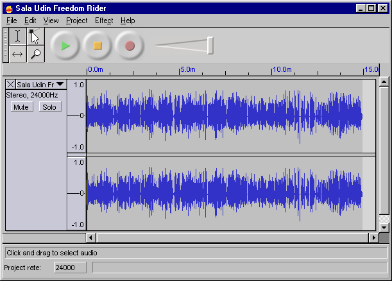The image size is (392, 281).
Task: Open the Project menu
Action: click(76, 21)
